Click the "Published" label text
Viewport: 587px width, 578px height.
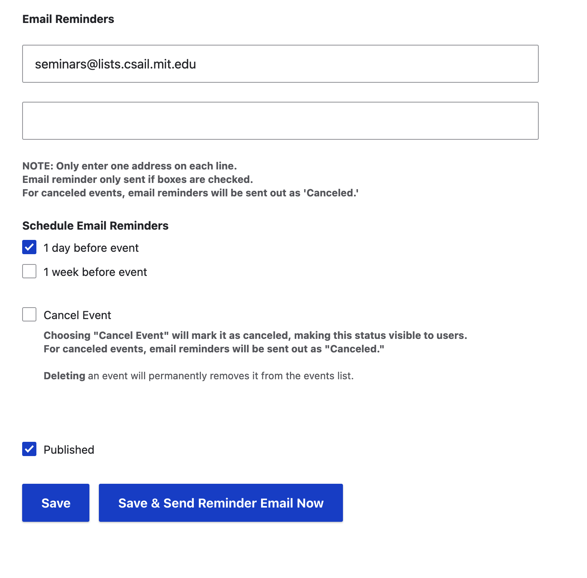[x=69, y=450]
